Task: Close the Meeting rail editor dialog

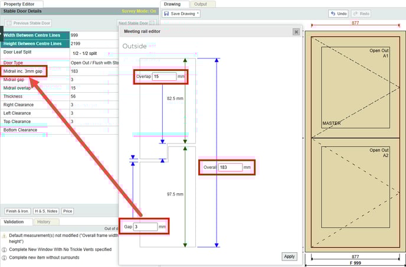Action: tap(296, 32)
